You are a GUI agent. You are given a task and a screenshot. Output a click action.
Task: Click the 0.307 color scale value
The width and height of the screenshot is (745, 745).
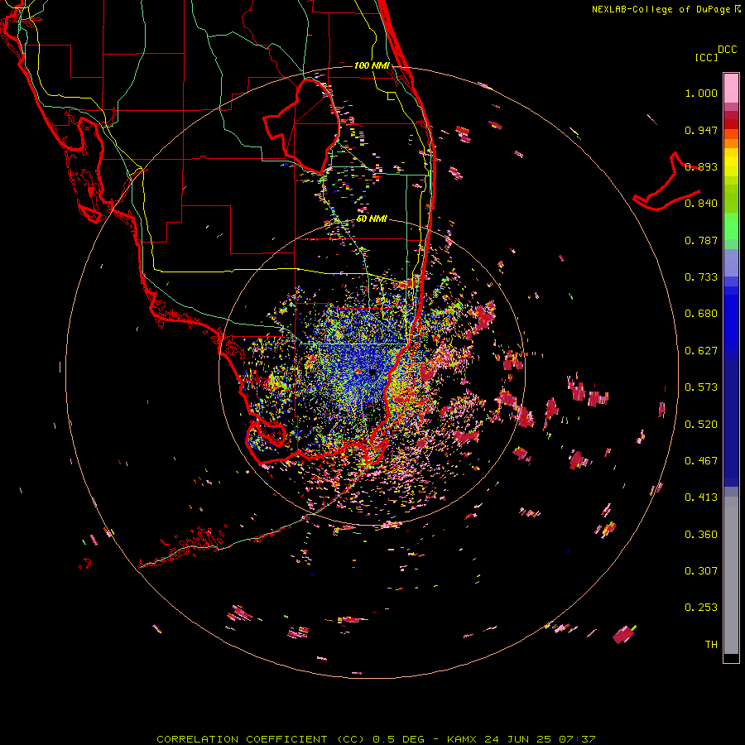pyautogui.click(x=701, y=571)
